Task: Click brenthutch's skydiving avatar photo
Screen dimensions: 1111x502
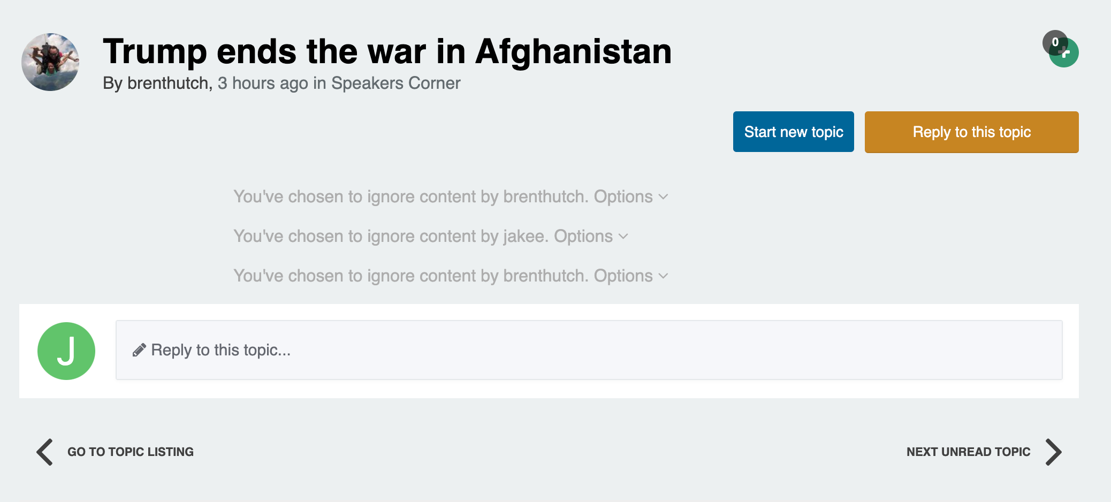Action: click(50, 62)
